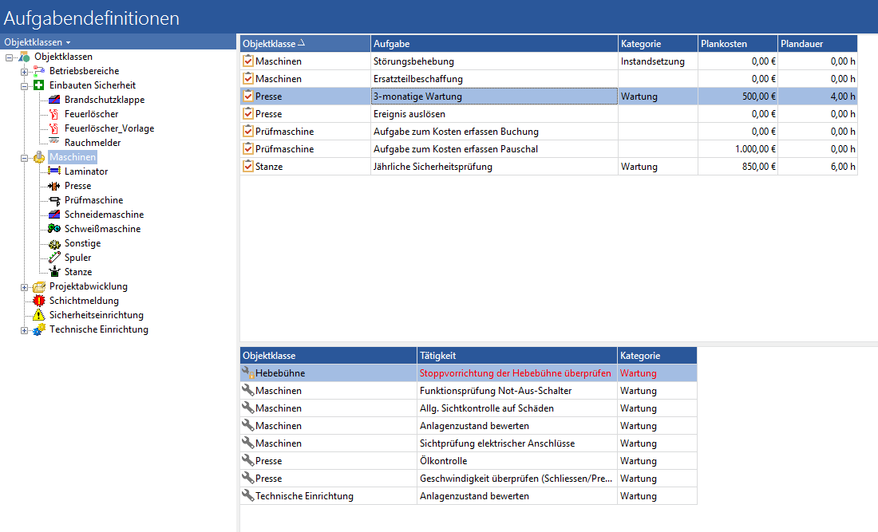The height and width of the screenshot is (532, 878).
Task: Expand the Projektabwicklung node
Action: (24, 288)
